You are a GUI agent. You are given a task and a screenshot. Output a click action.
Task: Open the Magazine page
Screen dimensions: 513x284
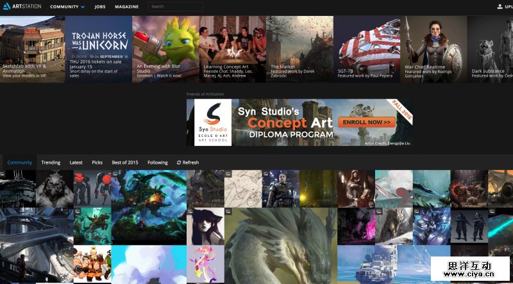click(x=126, y=6)
